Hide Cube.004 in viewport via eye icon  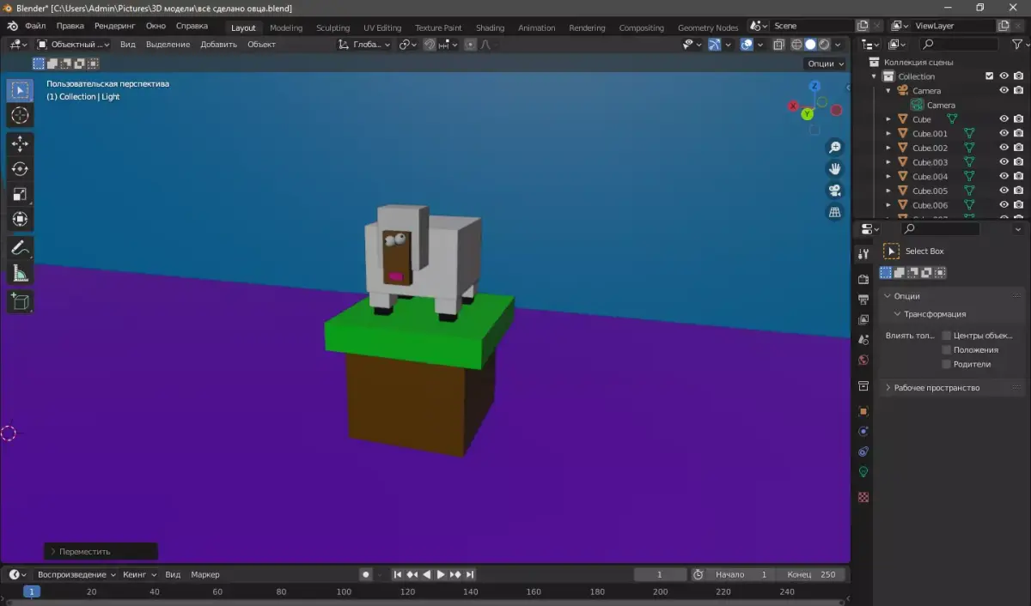1004,176
